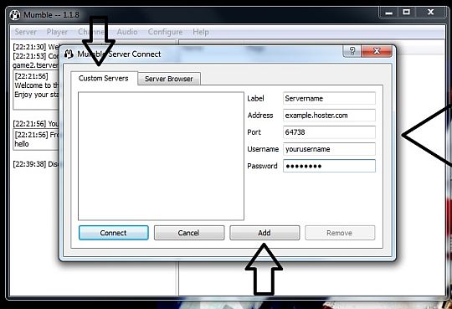The image size is (452, 309).
Task: Click into the Username field
Action: pos(329,149)
